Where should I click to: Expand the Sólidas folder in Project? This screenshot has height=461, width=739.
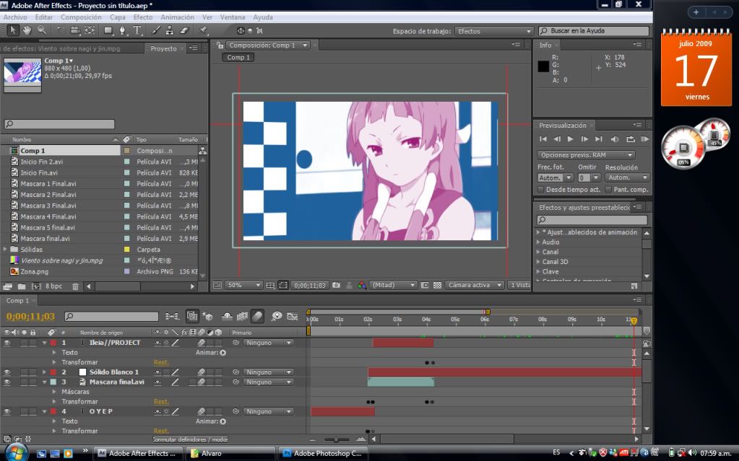(5, 249)
